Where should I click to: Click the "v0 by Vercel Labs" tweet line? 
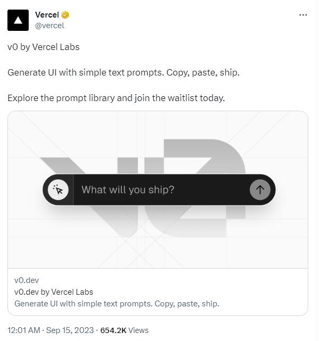tap(44, 47)
